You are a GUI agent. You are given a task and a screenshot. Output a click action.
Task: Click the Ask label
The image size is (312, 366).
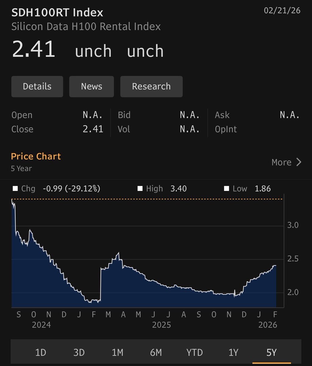(222, 115)
